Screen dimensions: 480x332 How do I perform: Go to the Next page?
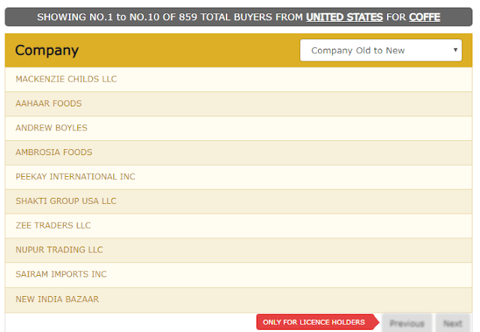click(452, 323)
